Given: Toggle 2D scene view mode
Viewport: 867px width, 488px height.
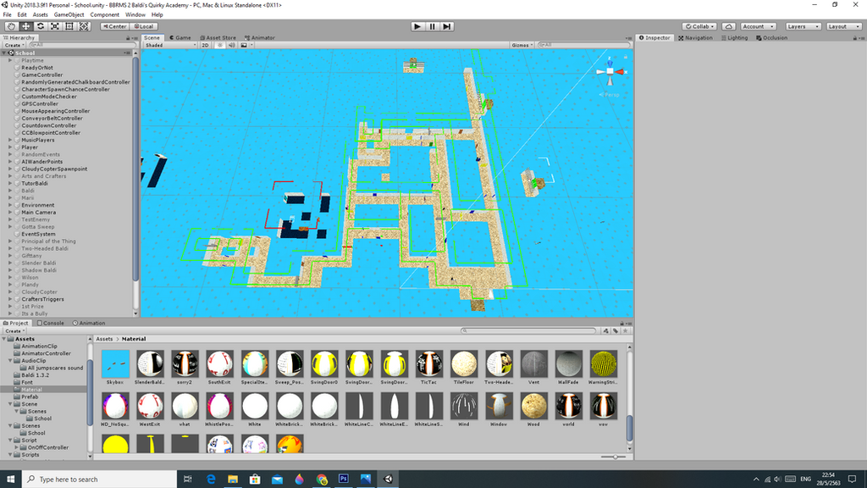Looking at the screenshot, I should [x=205, y=46].
